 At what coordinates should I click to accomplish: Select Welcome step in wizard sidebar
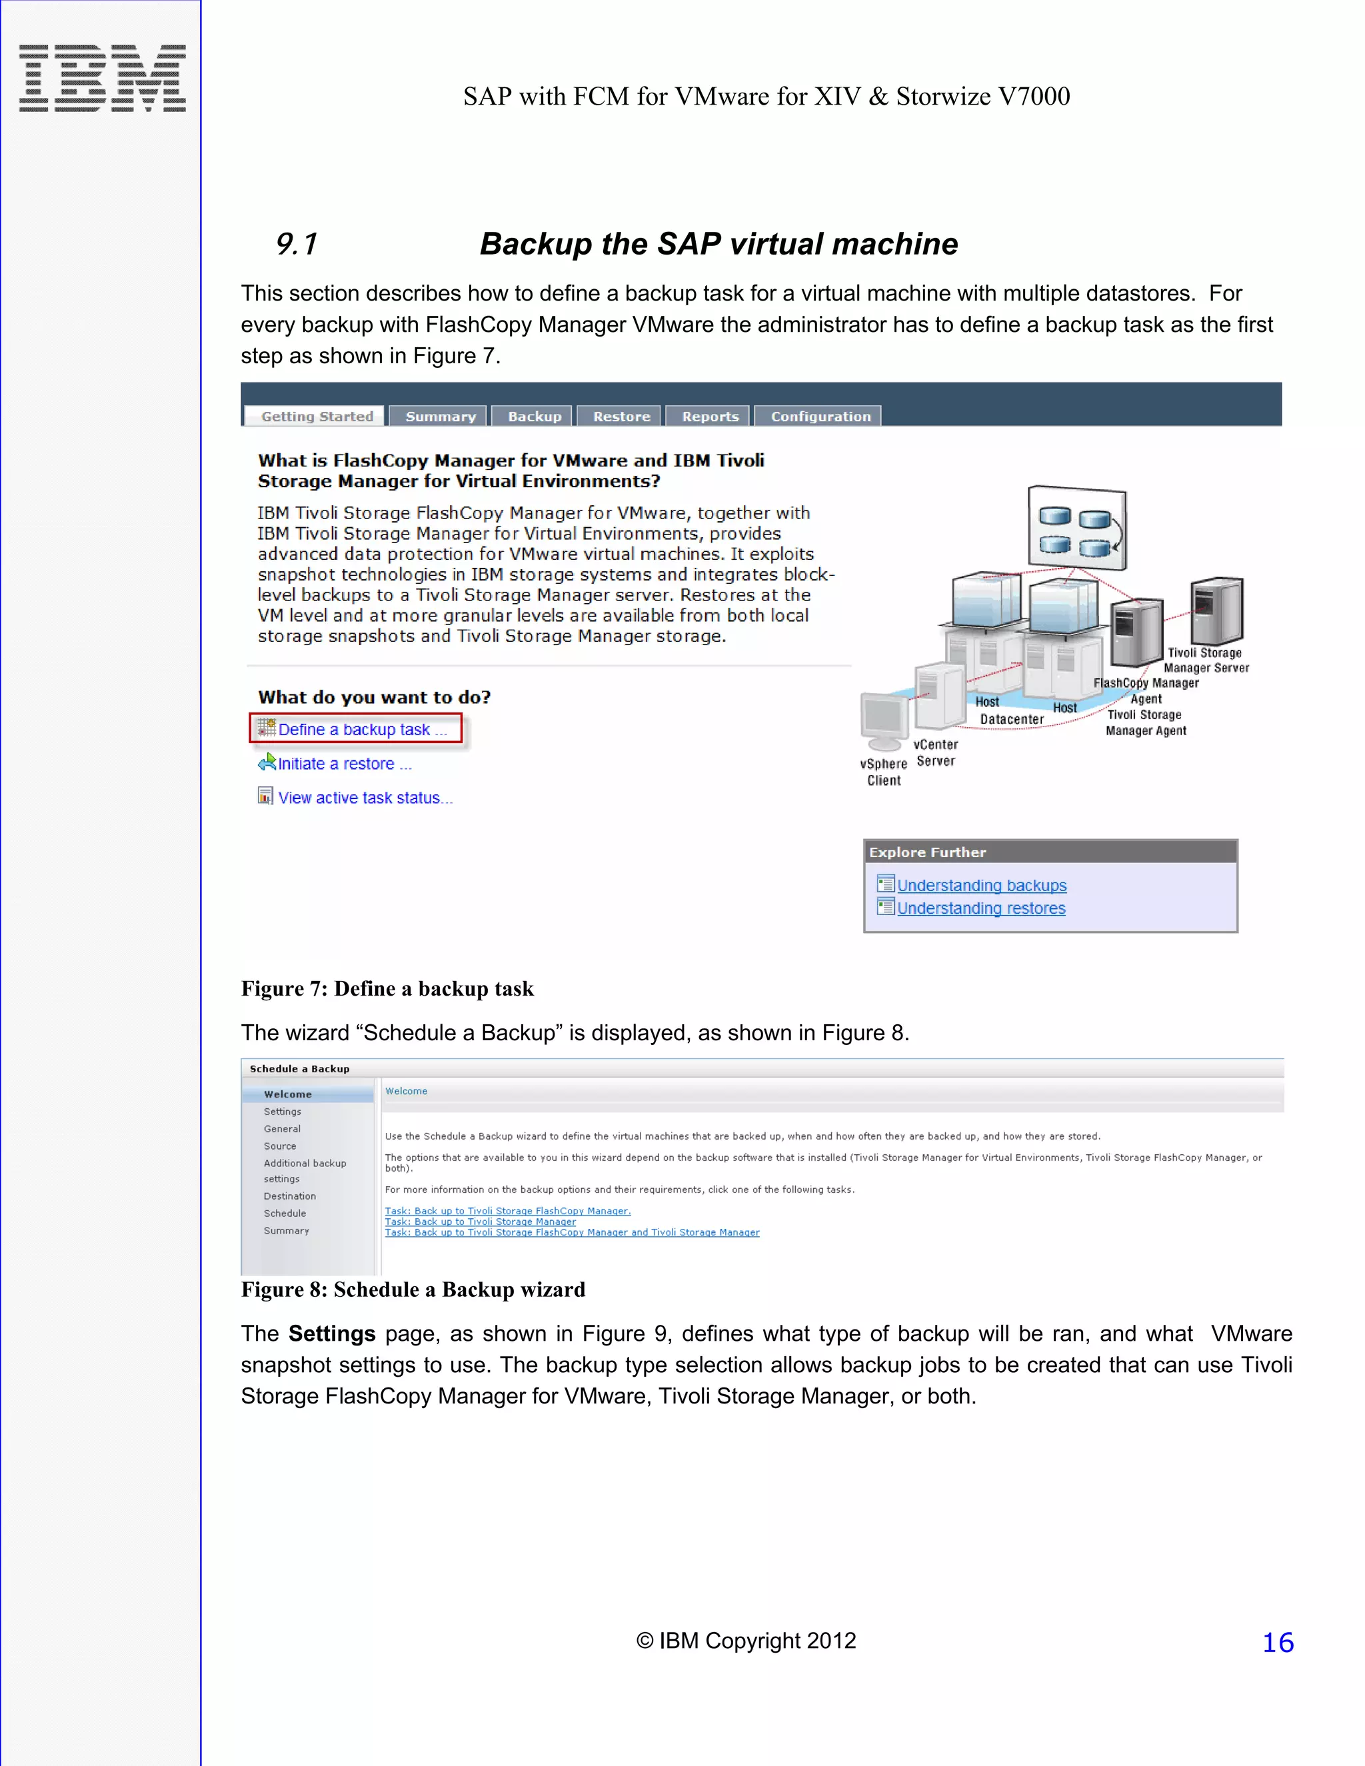pos(307,1094)
